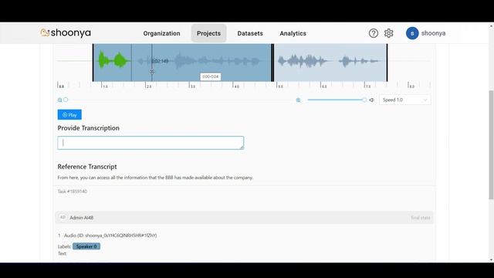Open the Organization menu
Screen dimensions: 494x278
click(x=161, y=33)
